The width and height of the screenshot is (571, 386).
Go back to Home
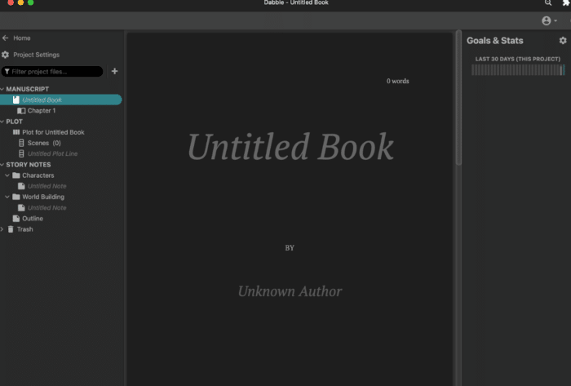(22, 38)
